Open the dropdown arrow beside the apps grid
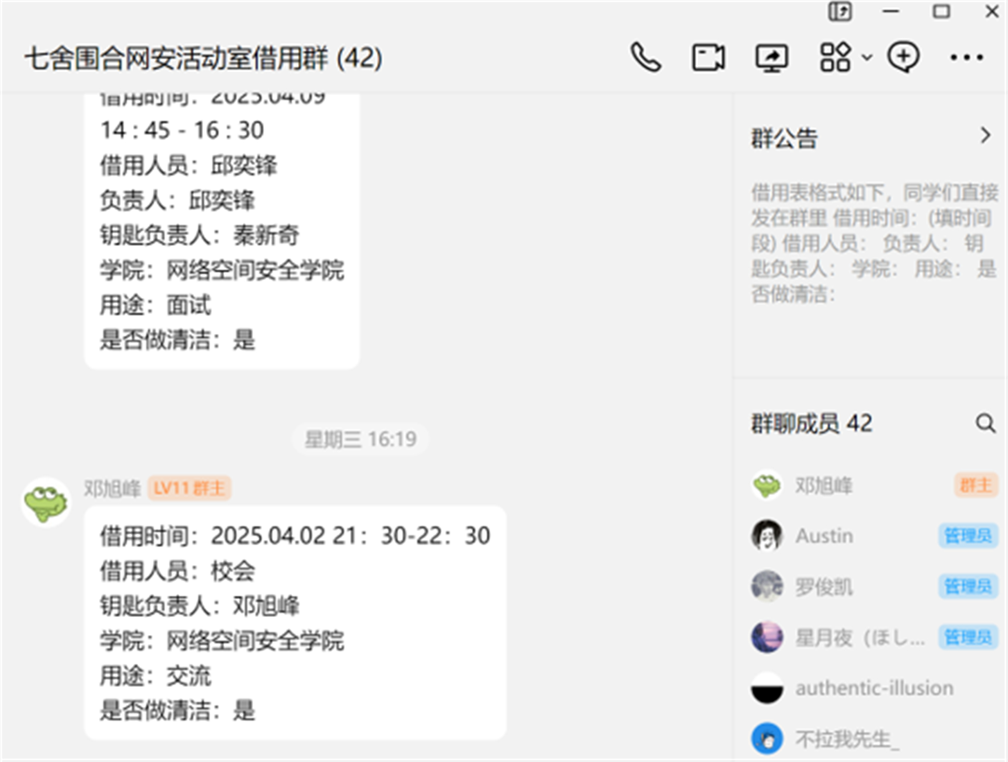This screenshot has width=1008, height=762. (866, 58)
